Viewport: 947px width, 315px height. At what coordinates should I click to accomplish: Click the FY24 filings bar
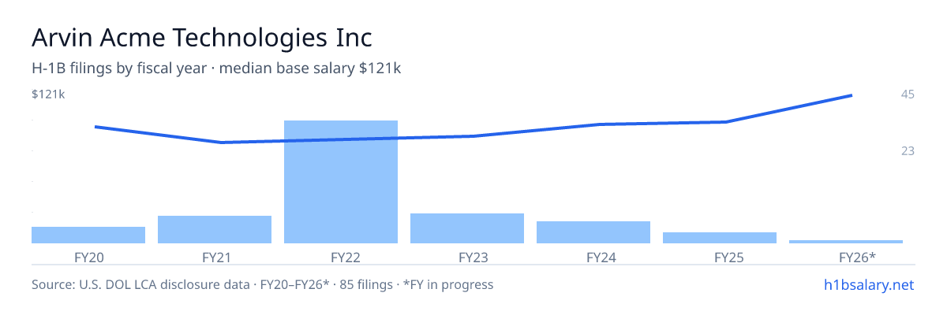point(593,232)
